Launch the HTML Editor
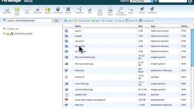Viewport: 194px width, 109px height. point(110,11)
